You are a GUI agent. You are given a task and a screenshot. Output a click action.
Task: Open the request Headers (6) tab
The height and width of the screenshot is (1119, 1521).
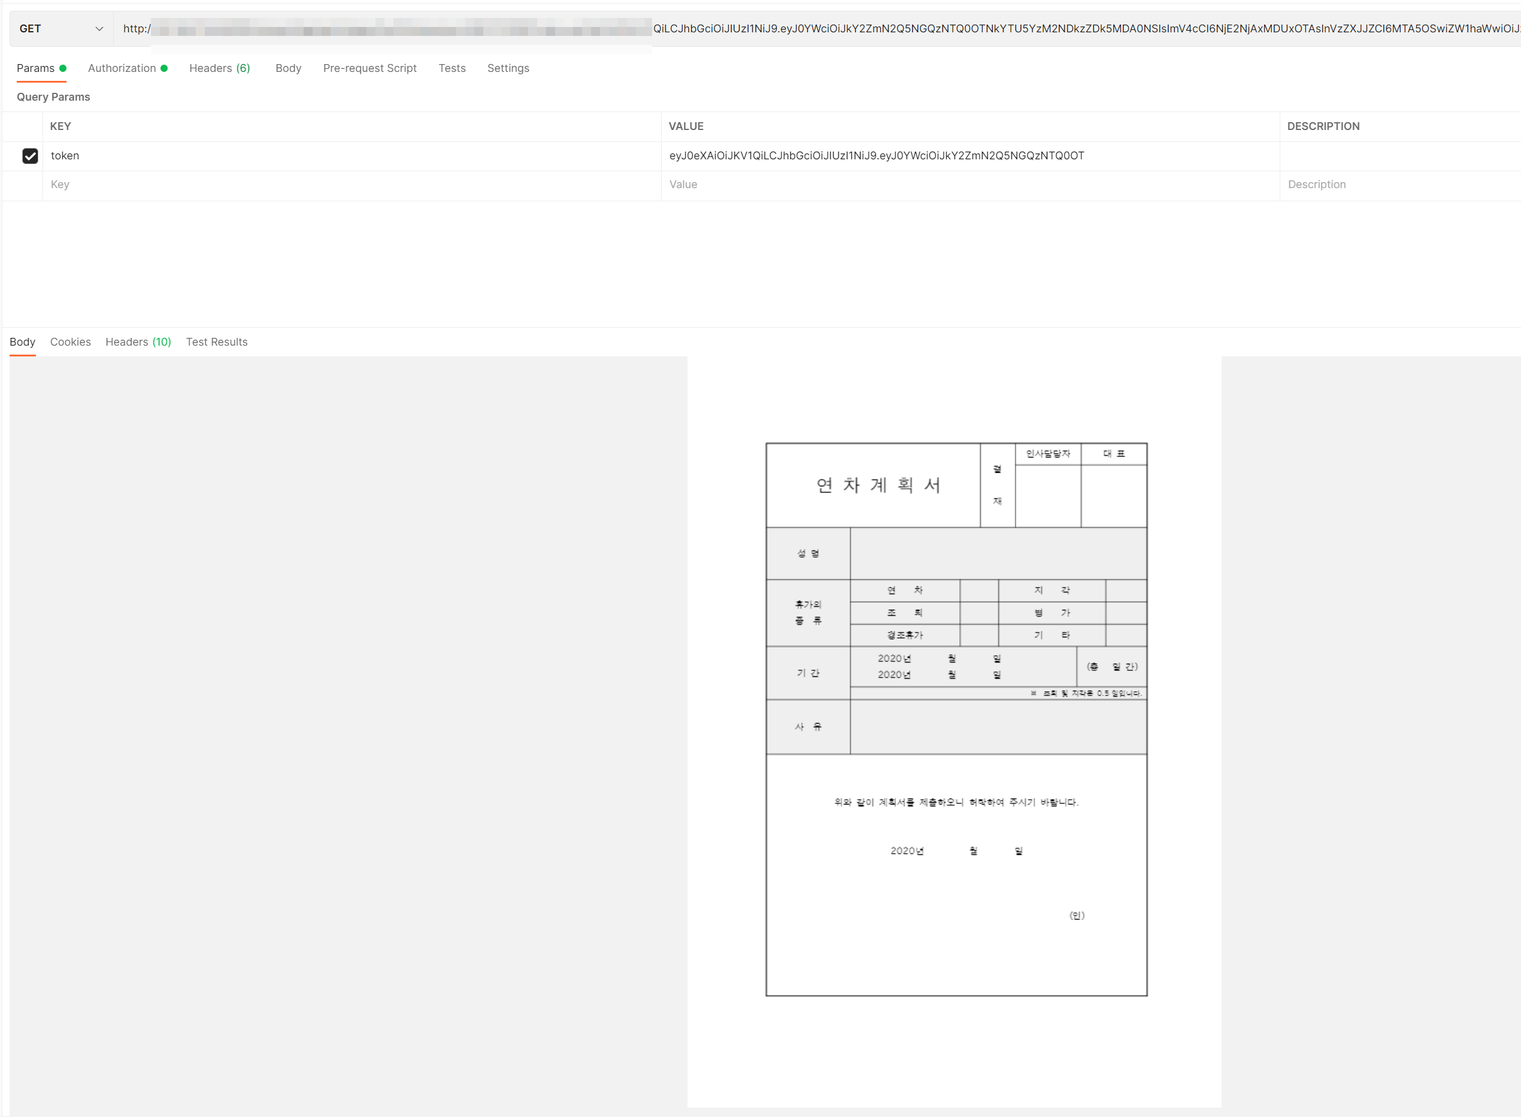tap(219, 68)
